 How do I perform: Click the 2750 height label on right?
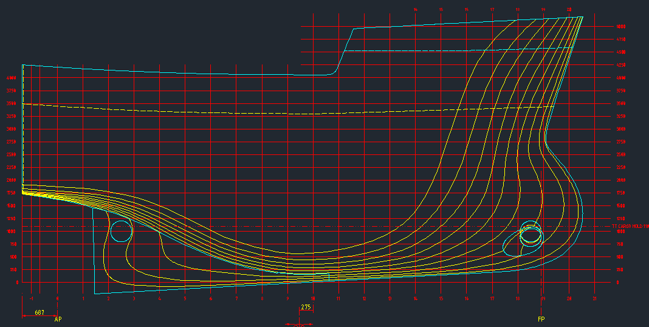click(621, 142)
